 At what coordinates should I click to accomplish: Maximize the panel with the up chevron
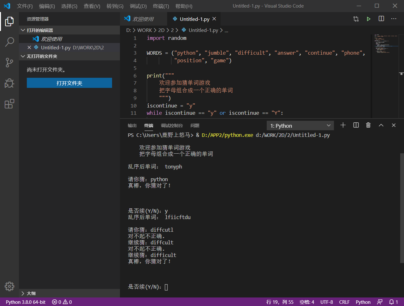pos(381,125)
